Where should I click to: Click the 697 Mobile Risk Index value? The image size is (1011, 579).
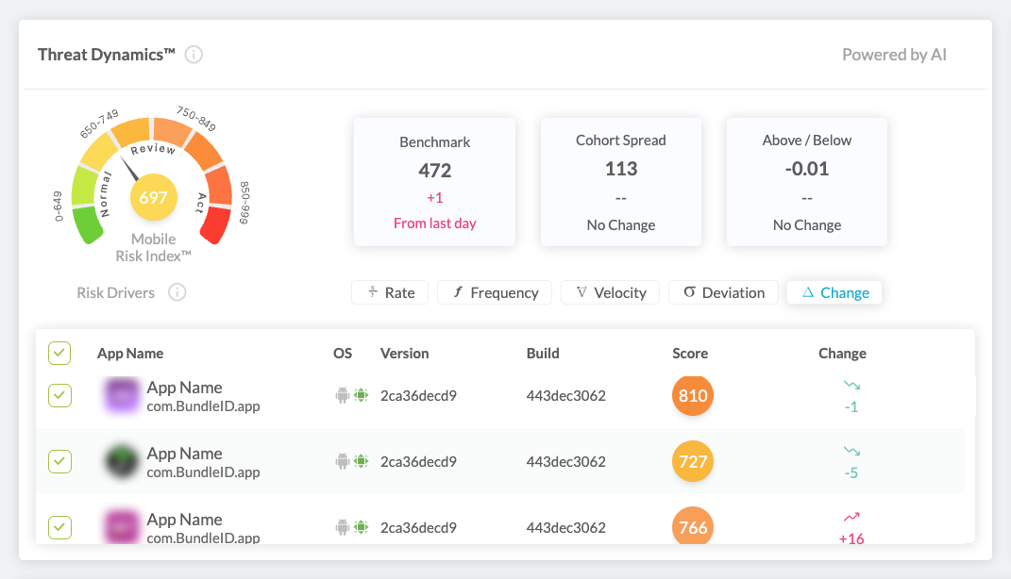point(153,197)
